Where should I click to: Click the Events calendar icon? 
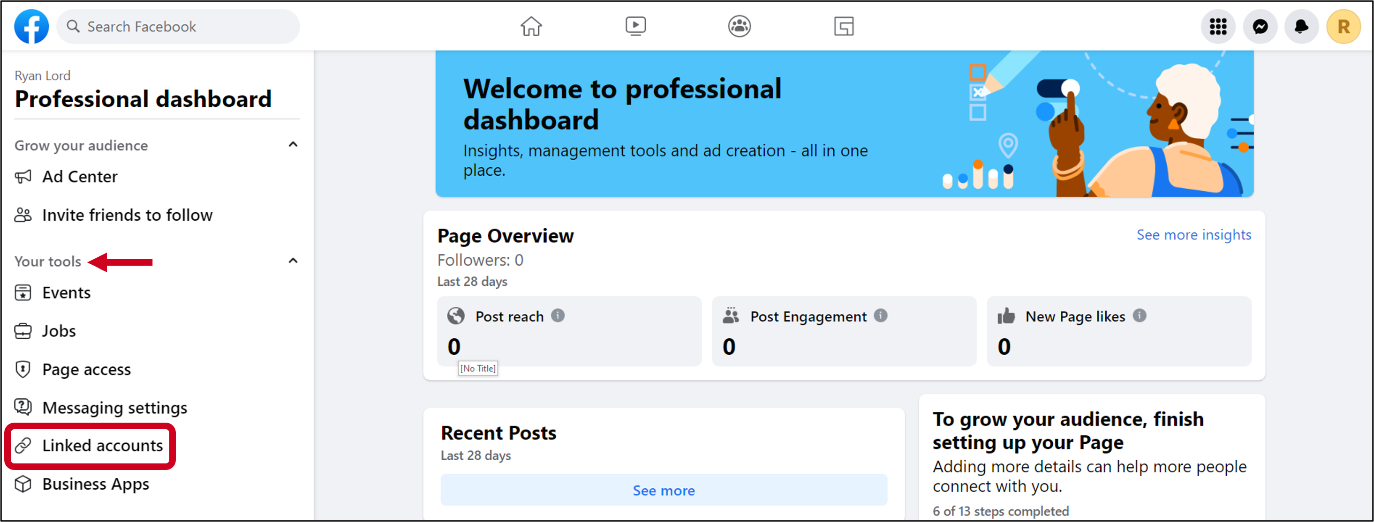(x=23, y=292)
